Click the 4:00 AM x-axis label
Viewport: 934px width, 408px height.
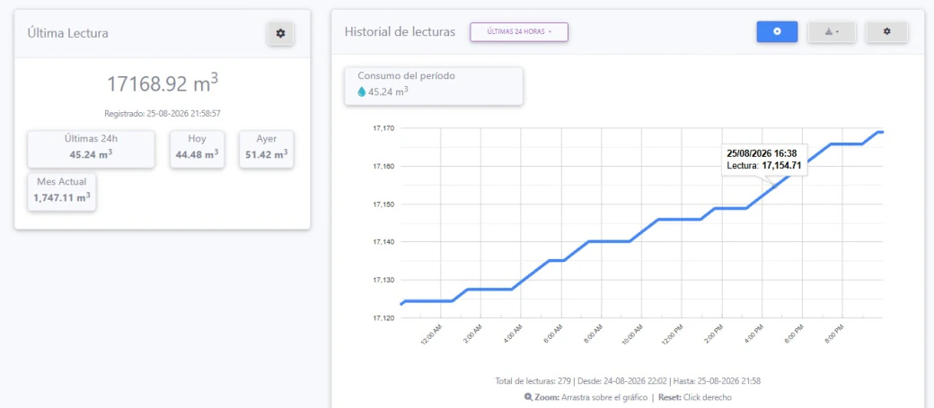512,336
